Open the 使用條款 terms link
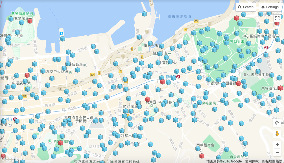The image size is (284, 163). (252, 161)
